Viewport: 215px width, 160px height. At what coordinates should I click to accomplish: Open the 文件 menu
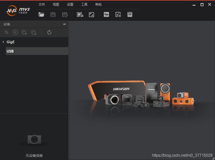tap(42, 5)
